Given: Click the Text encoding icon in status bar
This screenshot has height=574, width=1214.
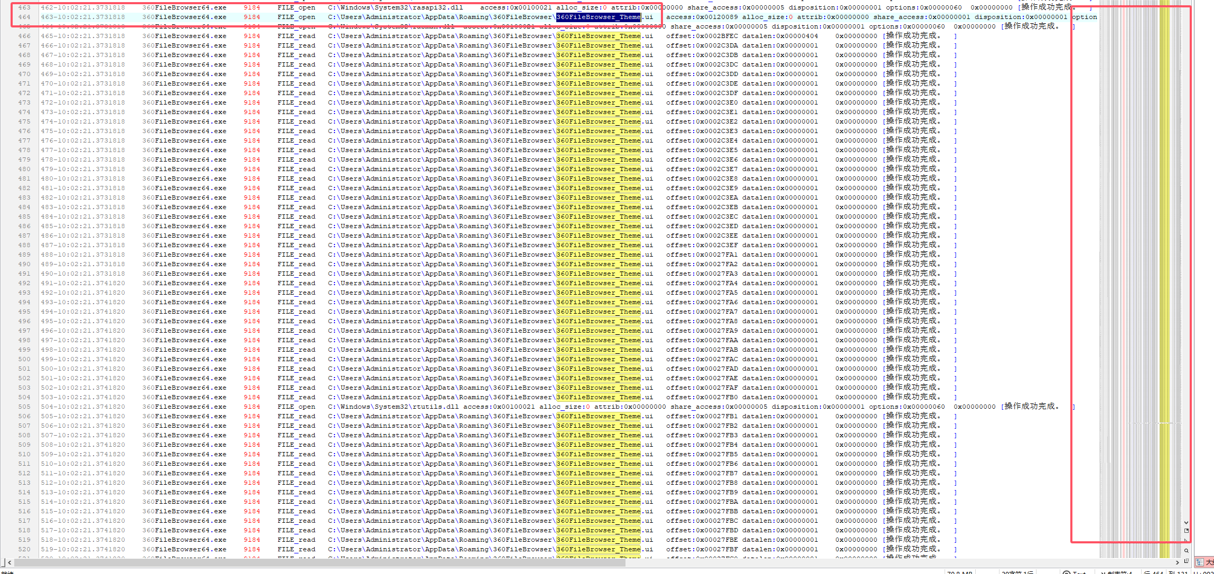Looking at the screenshot, I should (x=1067, y=572).
